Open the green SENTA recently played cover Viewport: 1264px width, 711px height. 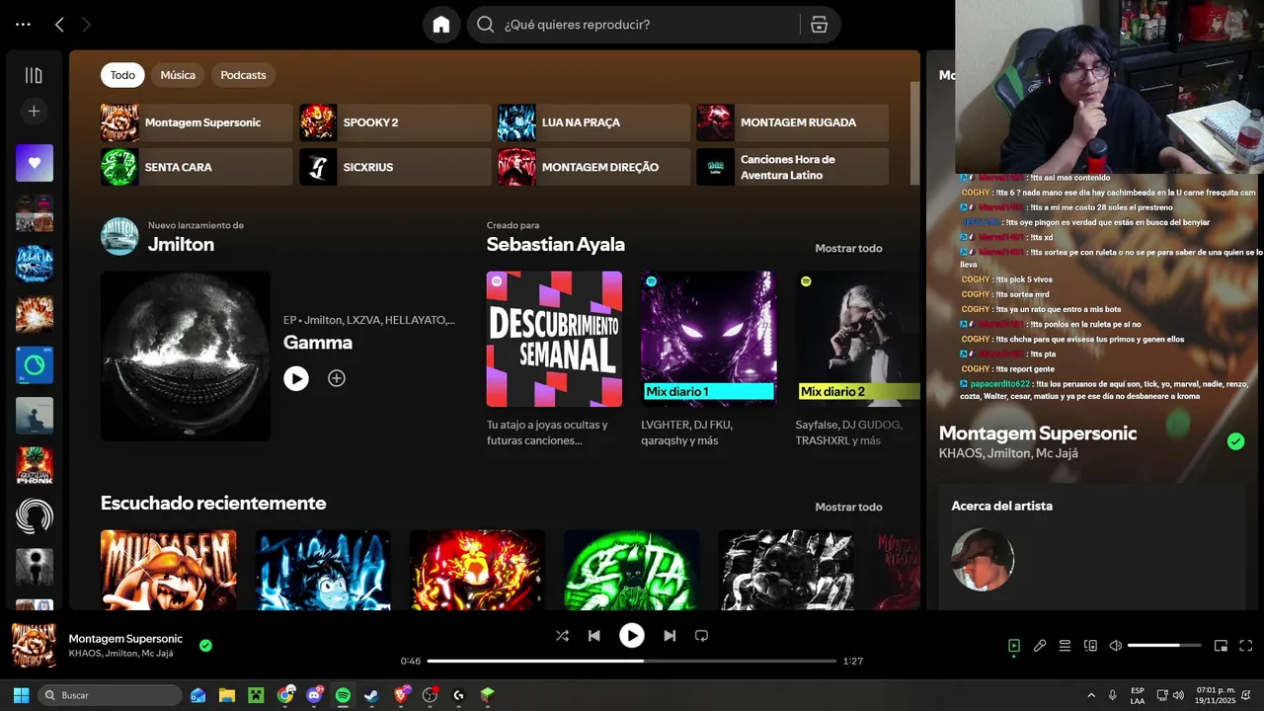[x=631, y=570]
